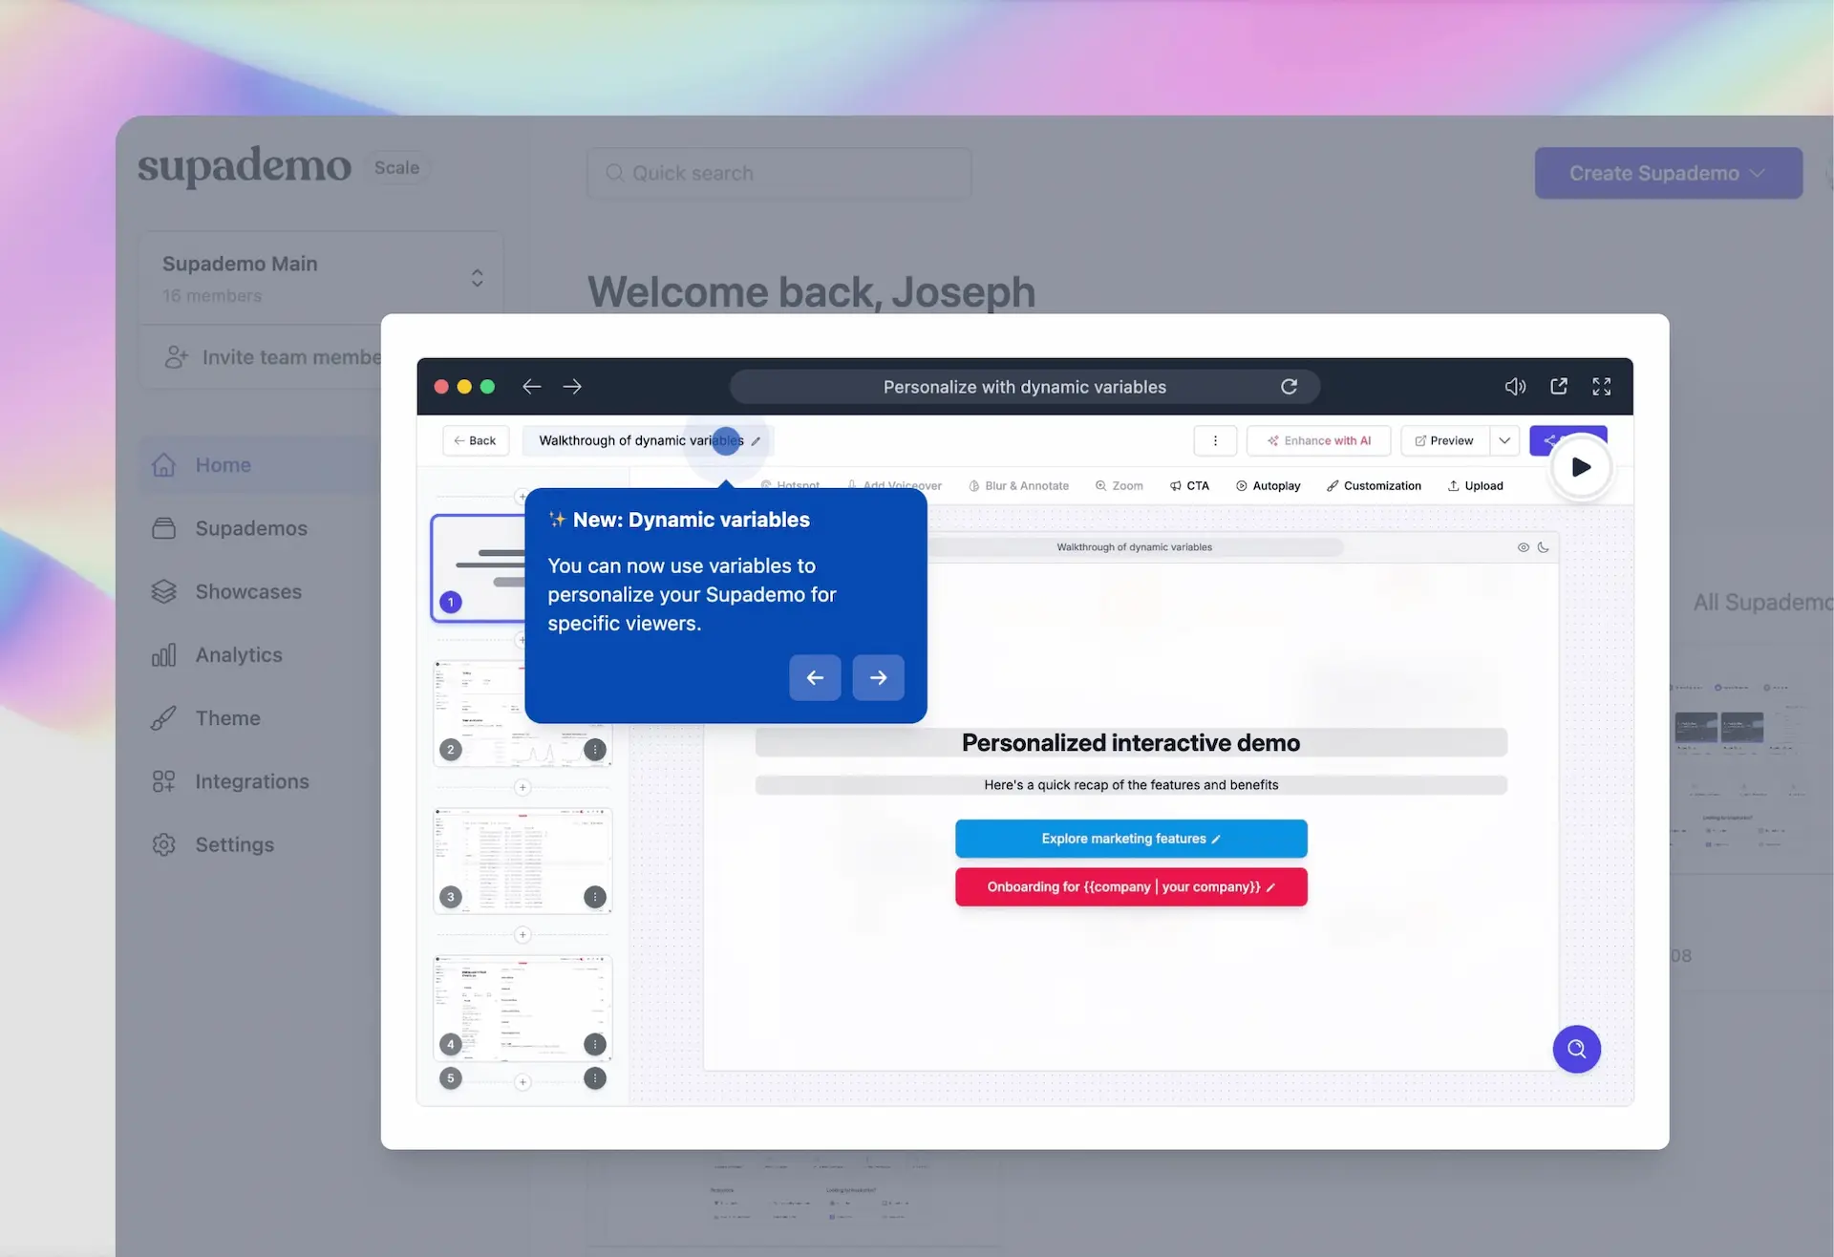This screenshot has height=1257, width=1834.
Task: Open demo in new tab icon
Action: (1559, 387)
